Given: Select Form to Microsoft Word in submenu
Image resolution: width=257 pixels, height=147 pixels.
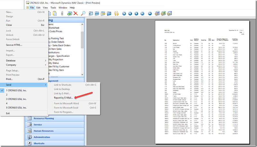Looking at the screenshot, I should coord(74,103).
